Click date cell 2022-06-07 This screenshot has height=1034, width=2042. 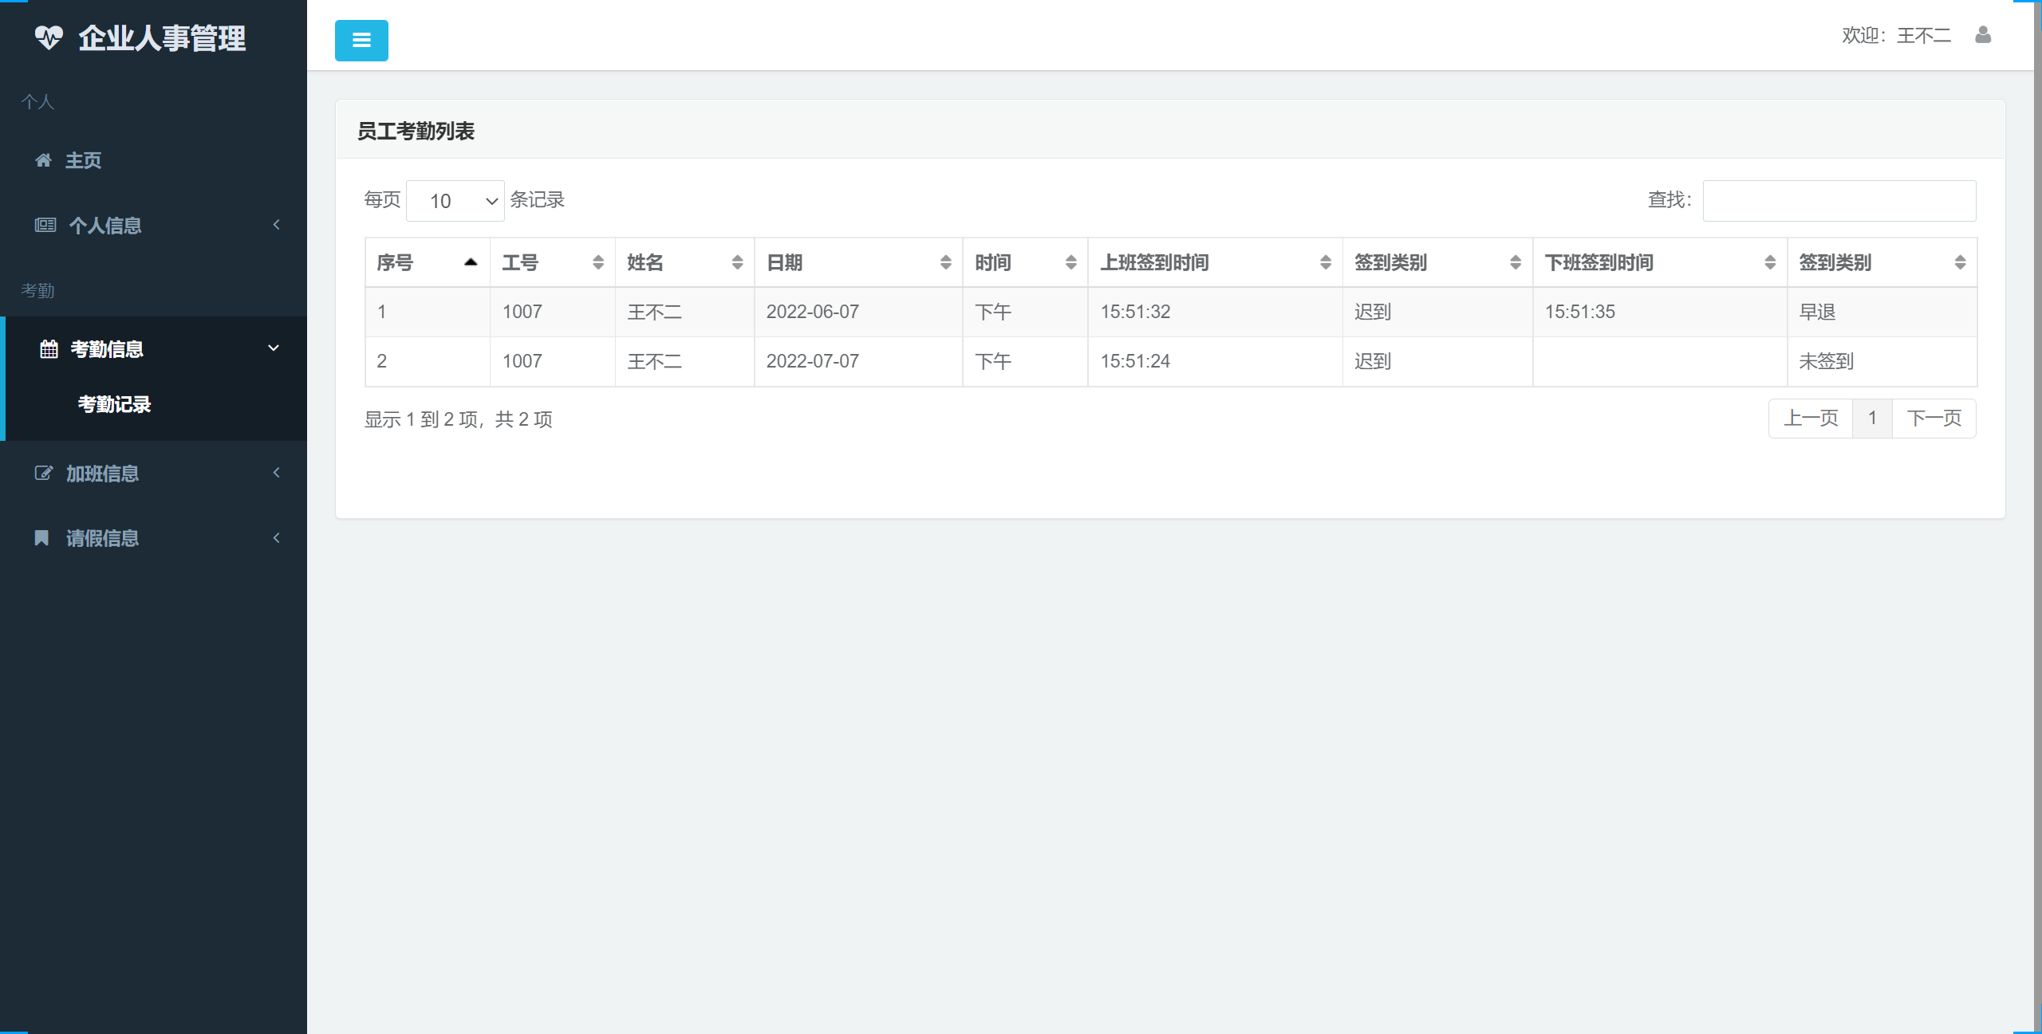pyautogui.click(x=813, y=312)
